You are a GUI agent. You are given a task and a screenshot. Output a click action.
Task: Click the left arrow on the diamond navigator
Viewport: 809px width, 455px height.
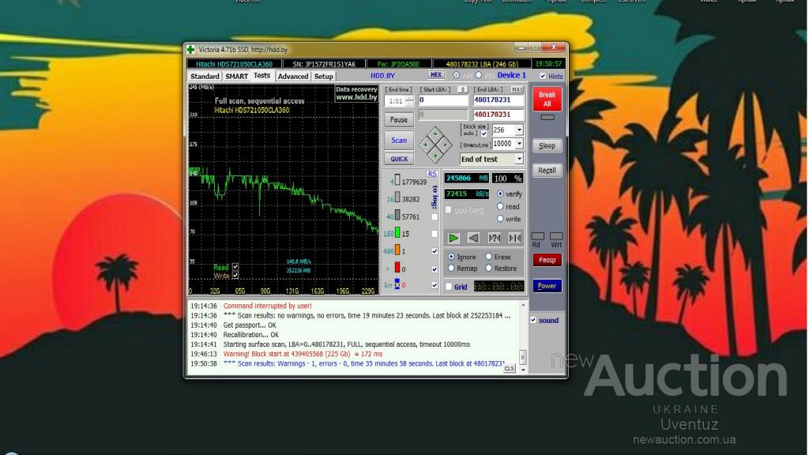tap(426, 145)
